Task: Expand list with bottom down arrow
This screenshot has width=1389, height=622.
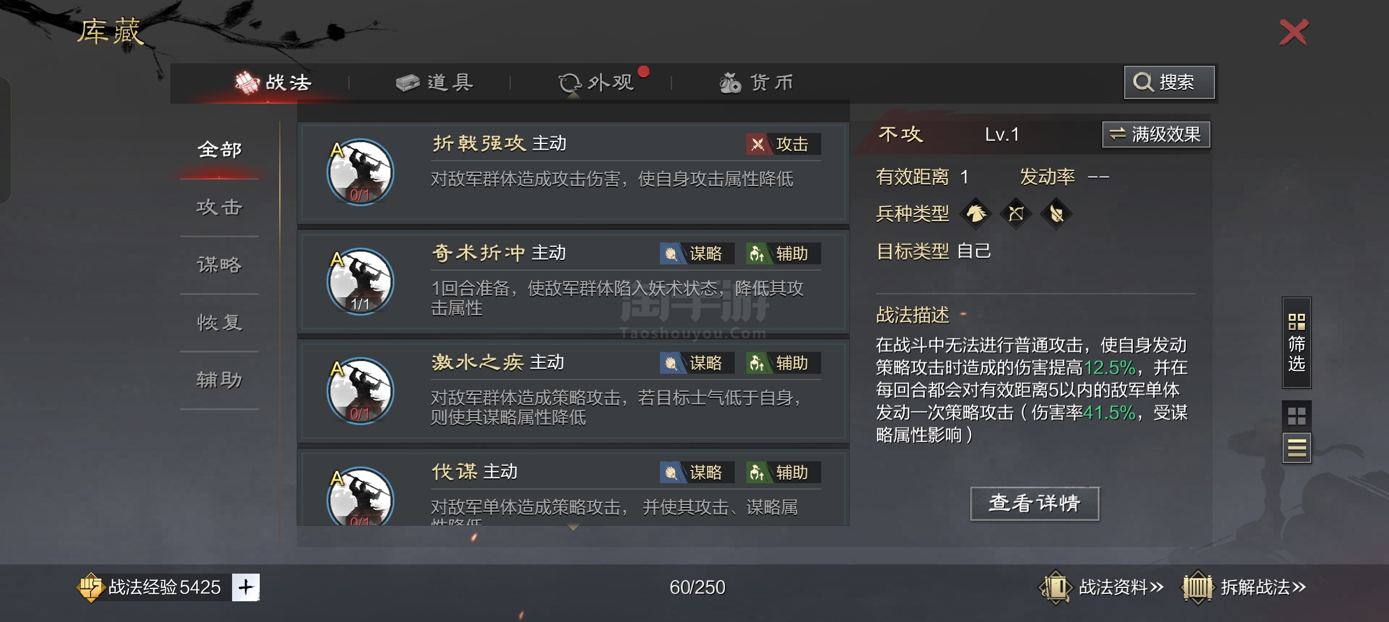Action: pyautogui.click(x=572, y=527)
